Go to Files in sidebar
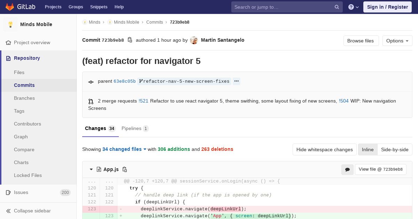 tap(19, 73)
